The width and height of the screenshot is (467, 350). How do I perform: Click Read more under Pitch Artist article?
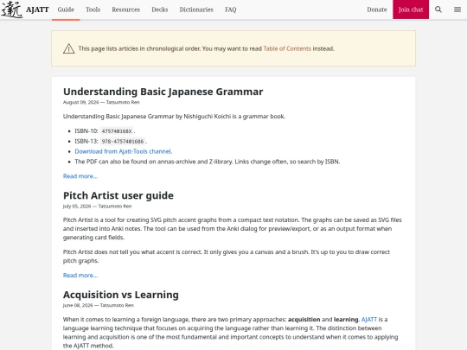(80, 276)
